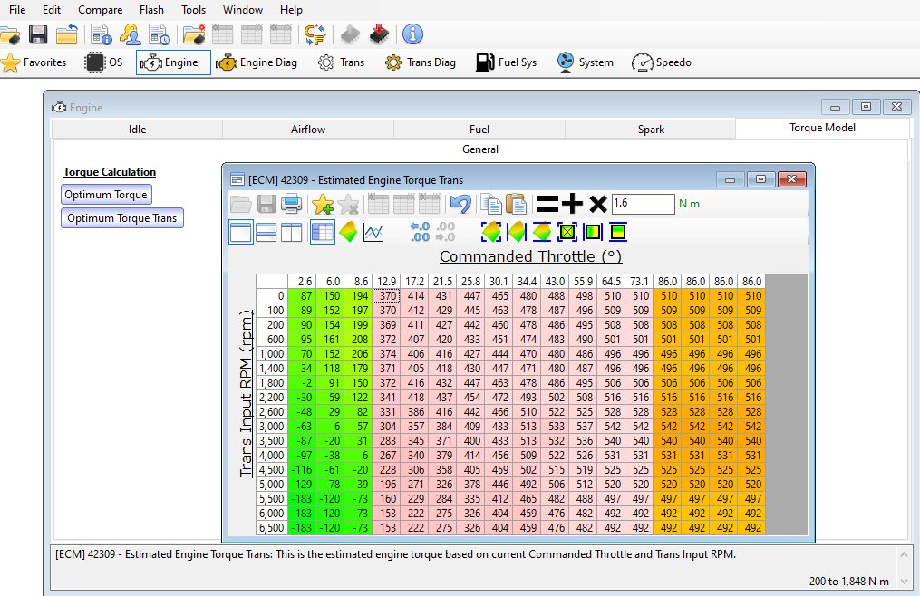The height and width of the screenshot is (596, 920).
Task: Print the Estimated Engine Torque Trans table
Action: 291,204
